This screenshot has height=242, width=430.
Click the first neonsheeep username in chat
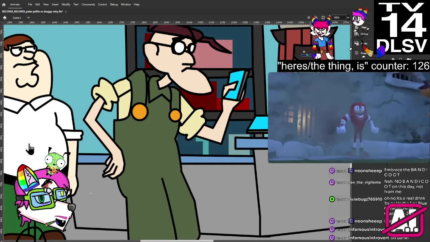tap(368, 171)
